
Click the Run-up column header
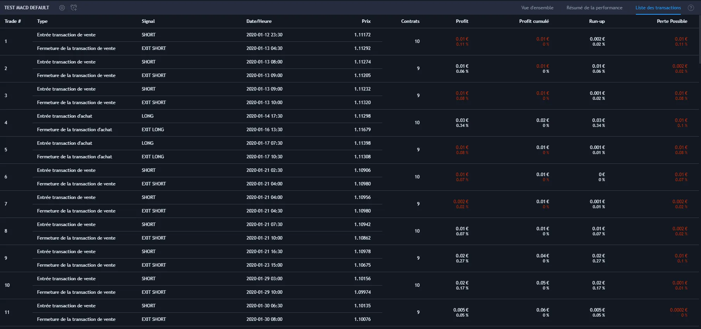point(597,21)
